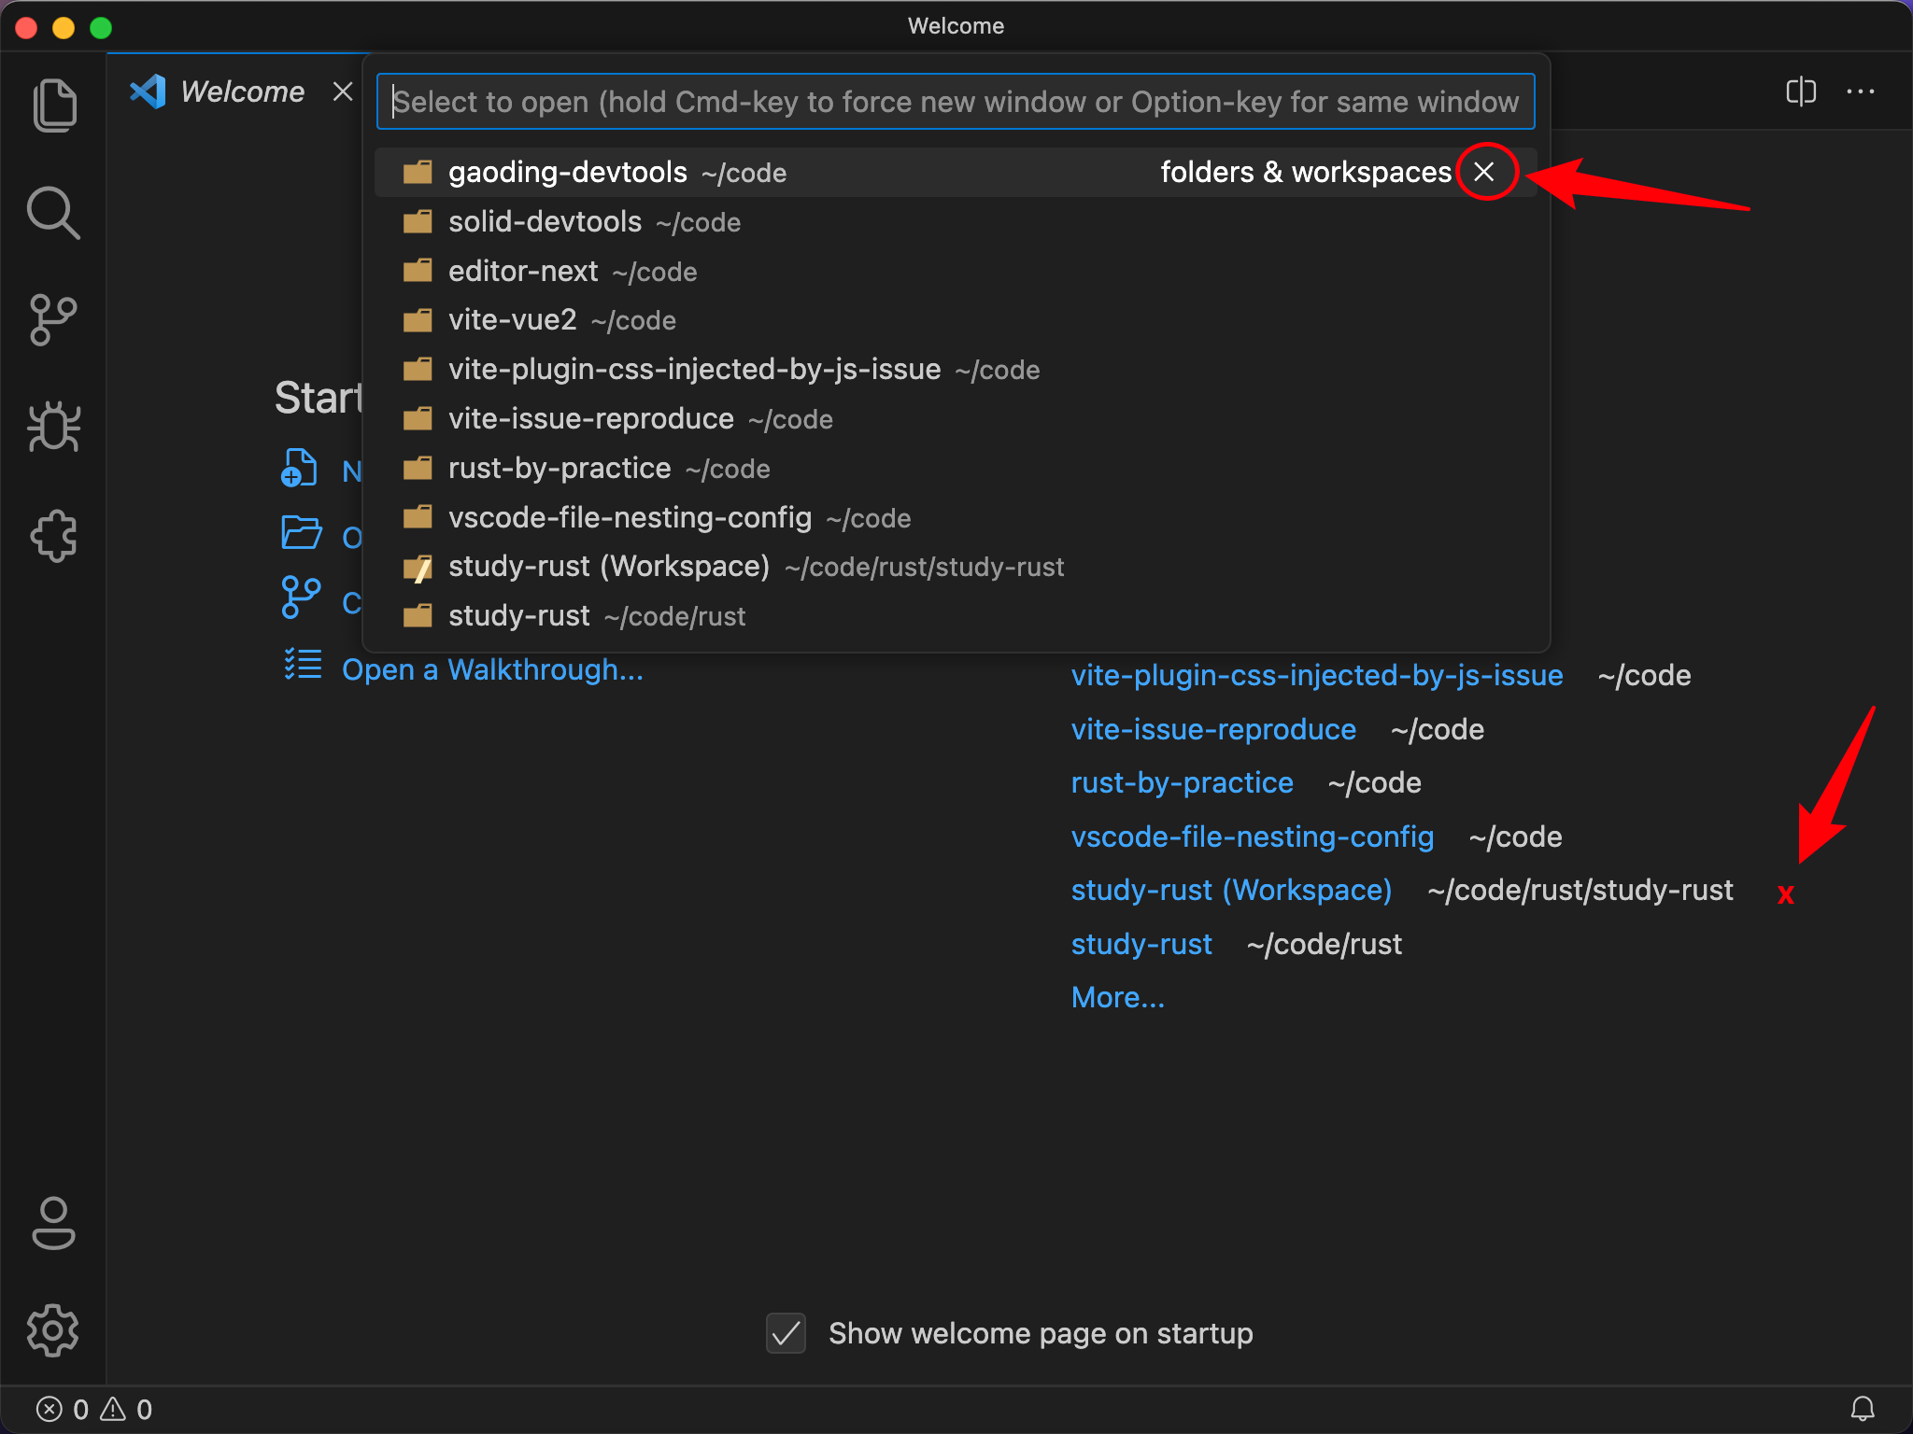
Task: Click the Select to open input field
Action: (955, 101)
